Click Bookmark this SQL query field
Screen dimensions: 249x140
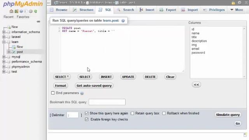click(107, 102)
